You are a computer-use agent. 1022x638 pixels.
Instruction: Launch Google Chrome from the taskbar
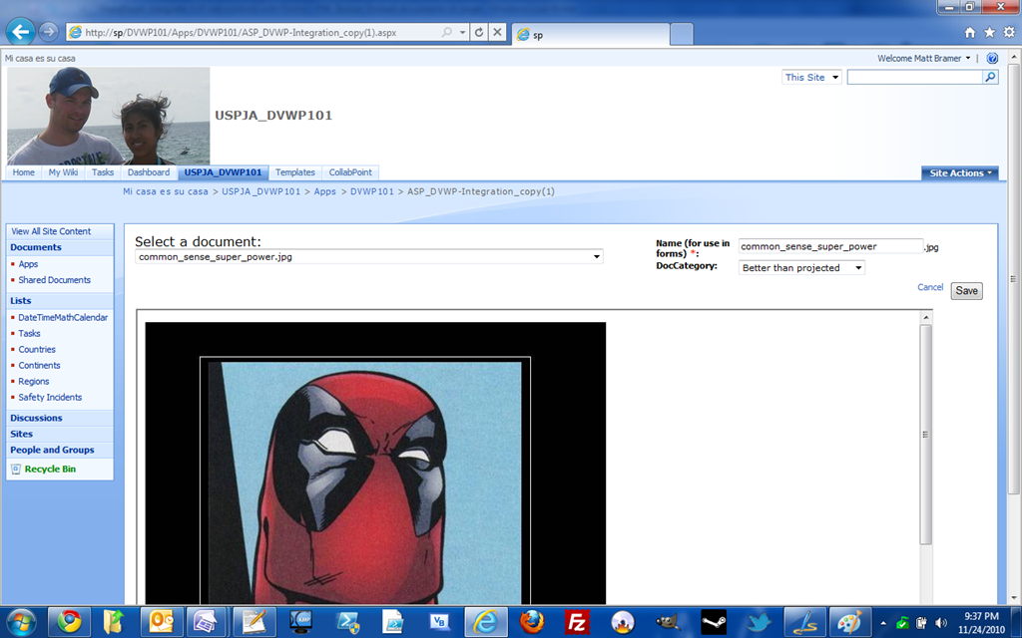(x=69, y=622)
